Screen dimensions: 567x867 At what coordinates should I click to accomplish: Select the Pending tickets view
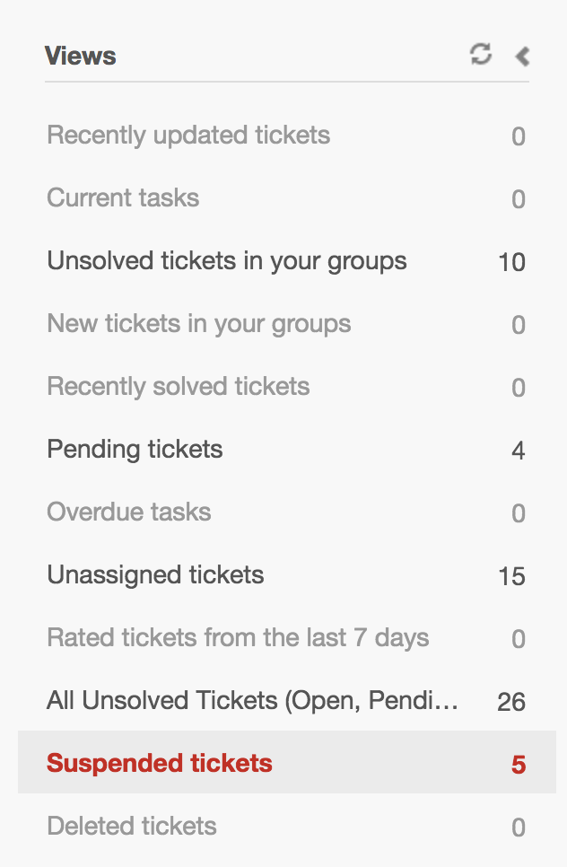click(x=135, y=450)
